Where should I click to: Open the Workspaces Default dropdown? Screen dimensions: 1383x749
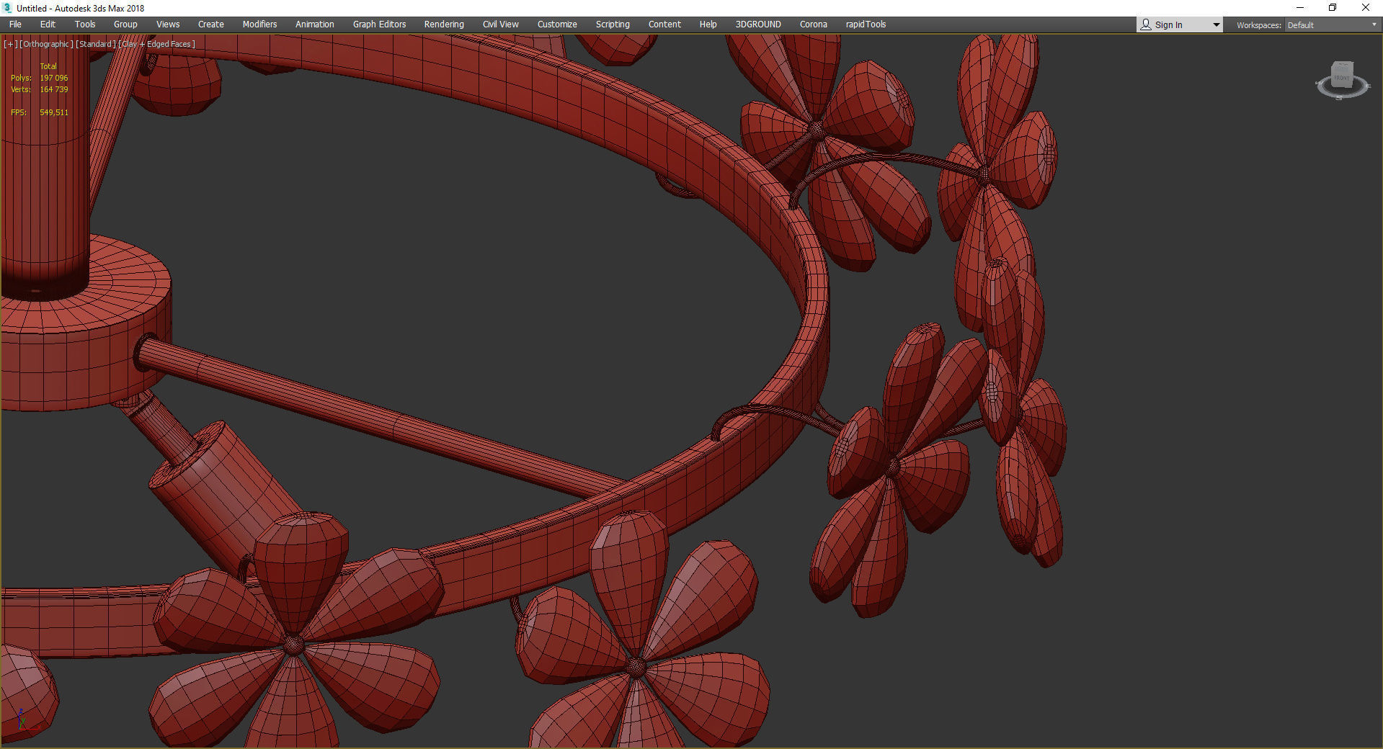(1332, 25)
